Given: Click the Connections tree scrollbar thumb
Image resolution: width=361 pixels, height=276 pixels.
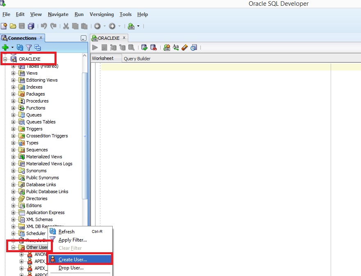Looking at the screenshot, I should pos(85,136).
